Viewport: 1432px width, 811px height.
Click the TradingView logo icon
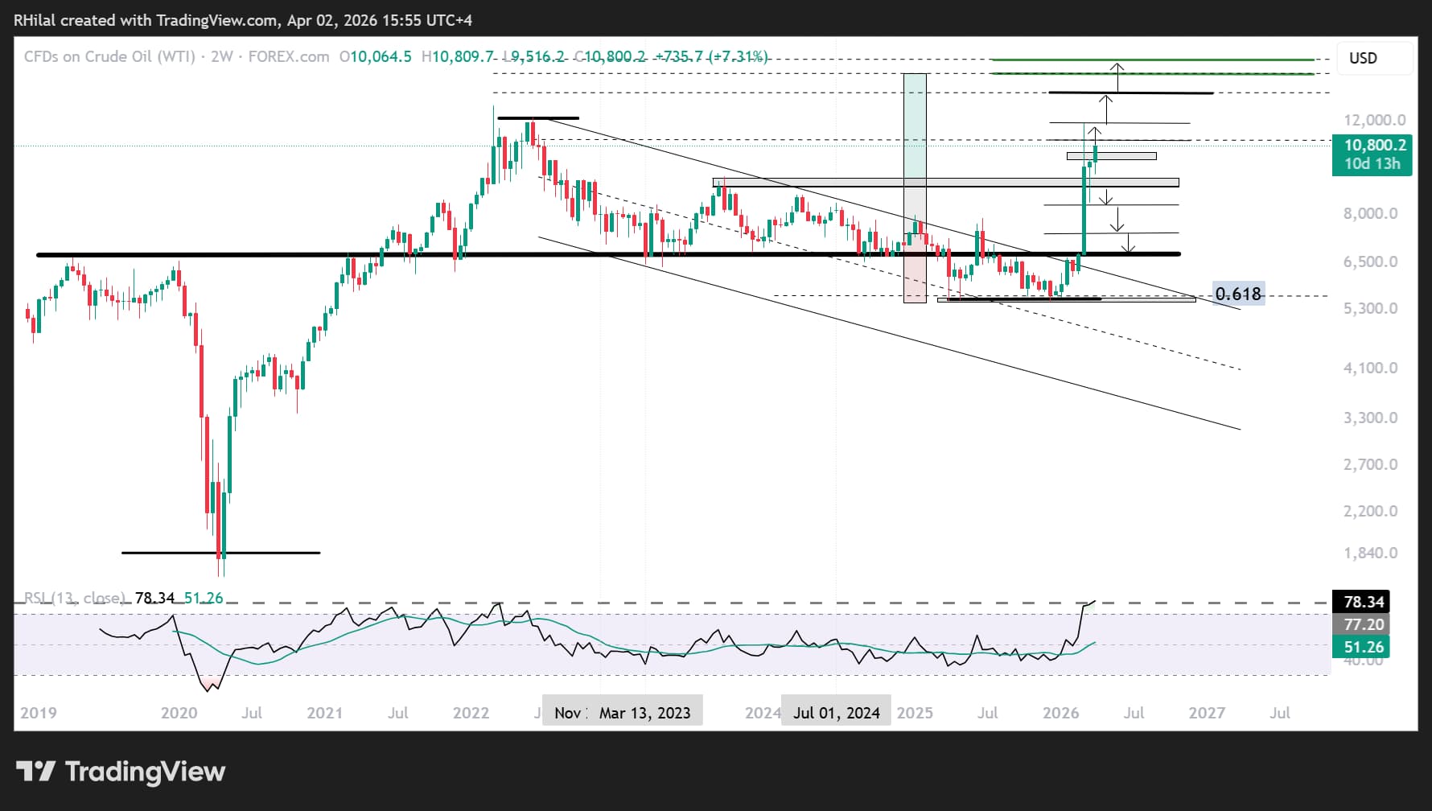click(36, 772)
